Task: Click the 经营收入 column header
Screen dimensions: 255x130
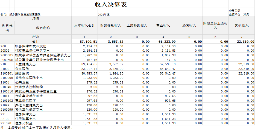Action: tap(189, 26)
